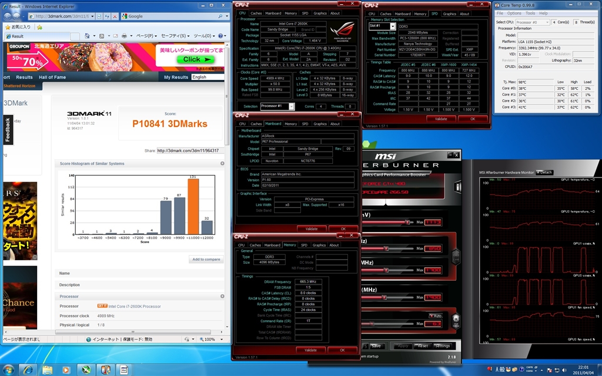Viewport: 602px width, 376px height.
Task: Add page to the favorites bar
Action: click(39, 27)
